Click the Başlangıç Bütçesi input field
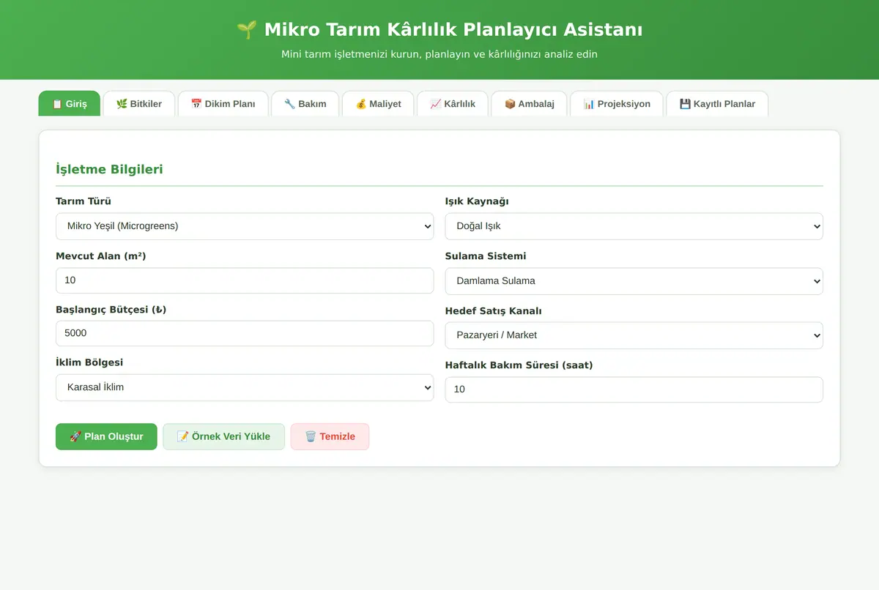This screenshot has width=879, height=590. (x=245, y=333)
